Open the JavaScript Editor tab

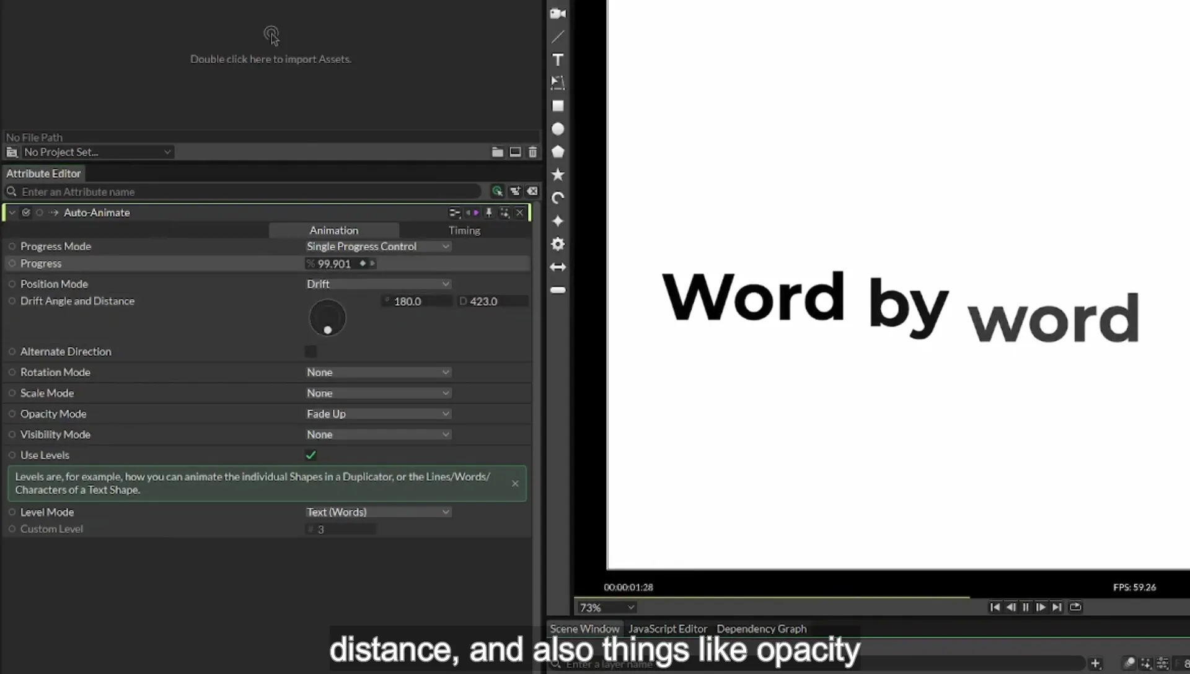tap(668, 629)
